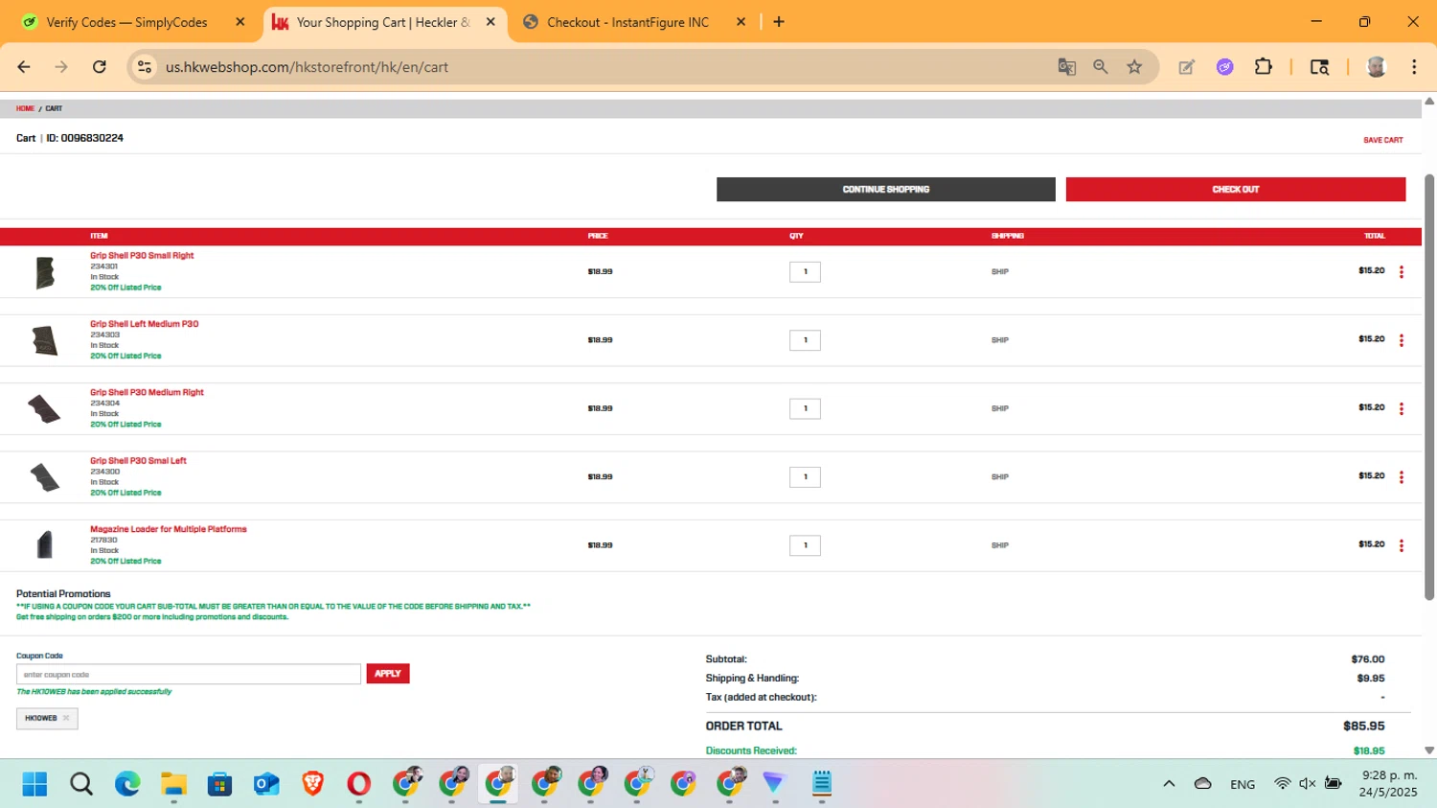The image size is (1437, 808).
Task: Click the CHECK OUT button
Action: (1235, 190)
